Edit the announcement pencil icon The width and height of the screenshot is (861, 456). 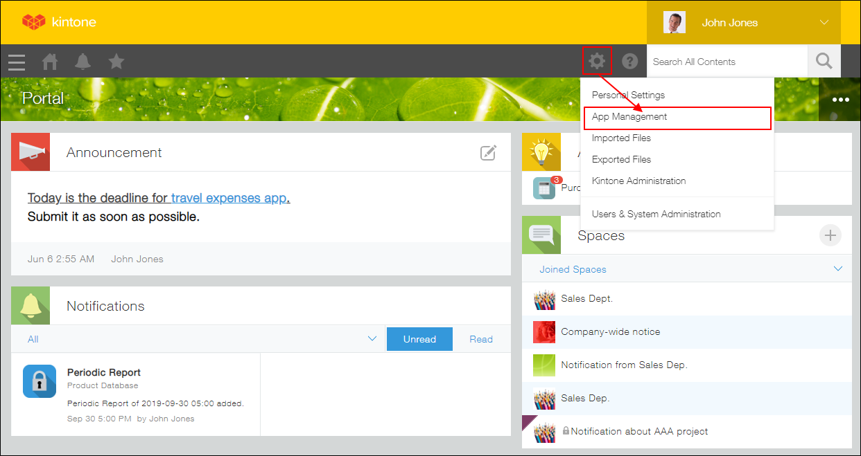click(x=489, y=153)
